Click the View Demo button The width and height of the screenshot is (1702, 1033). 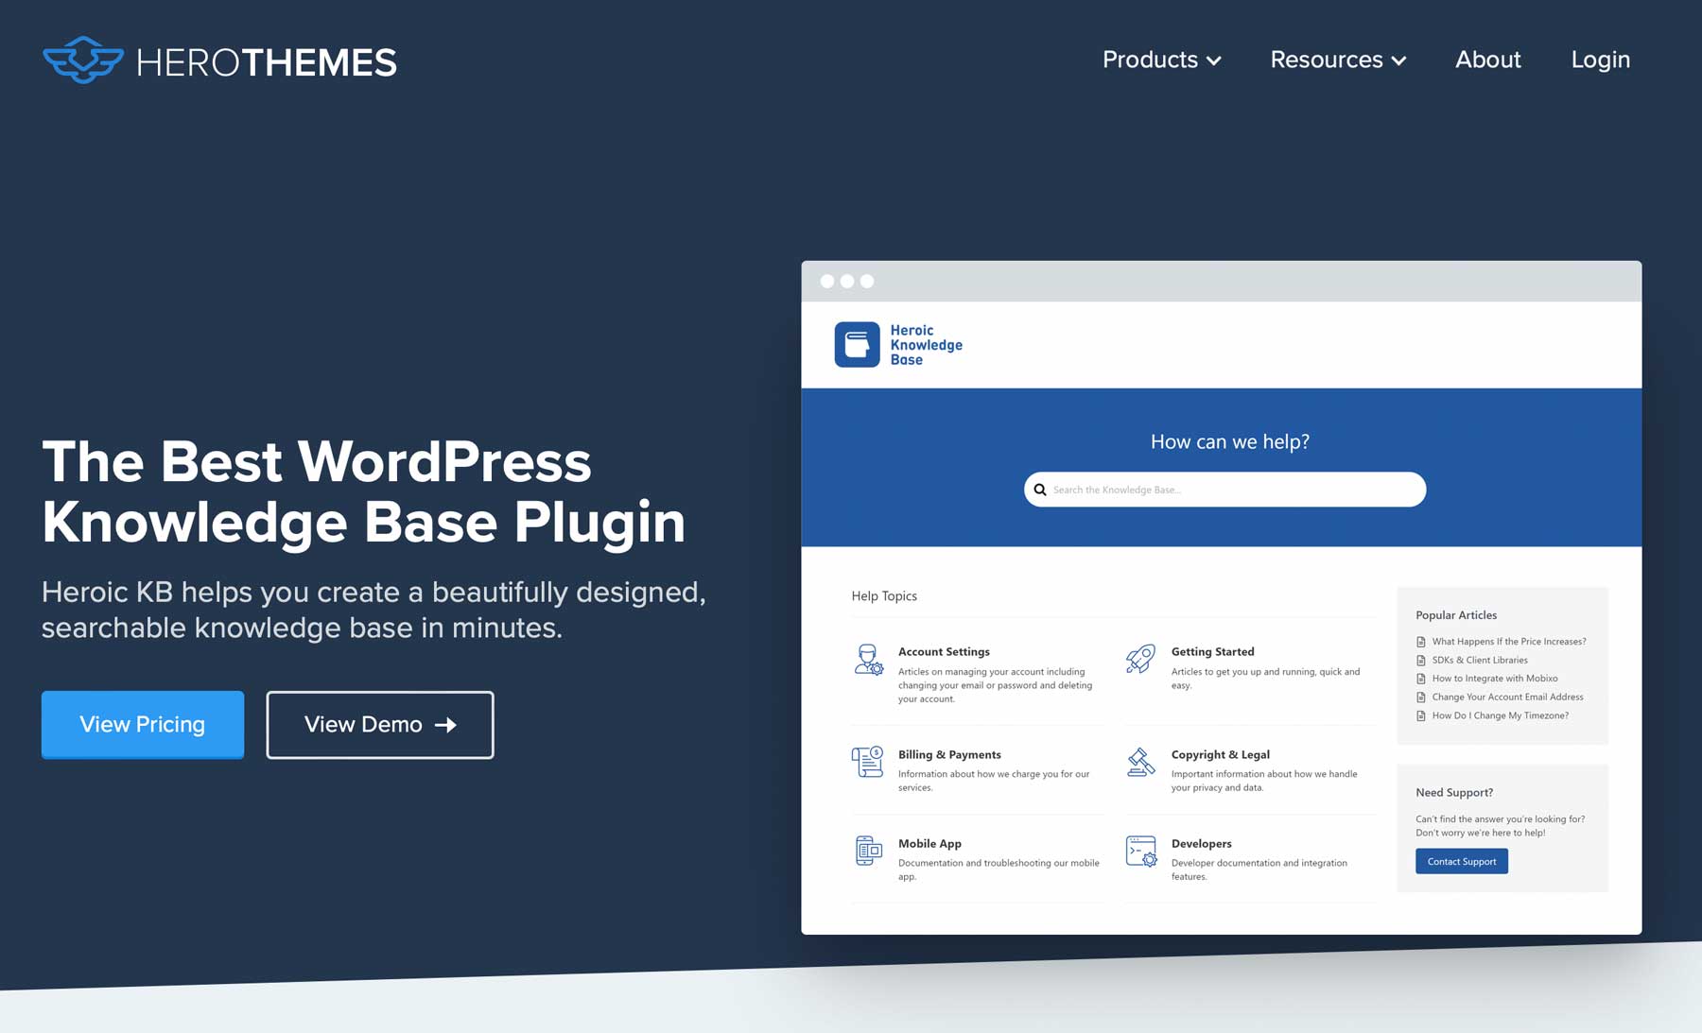pyautogui.click(x=379, y=725)
